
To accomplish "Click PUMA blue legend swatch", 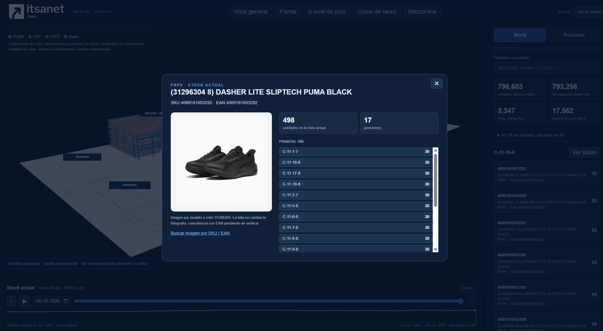I will 10,37.
